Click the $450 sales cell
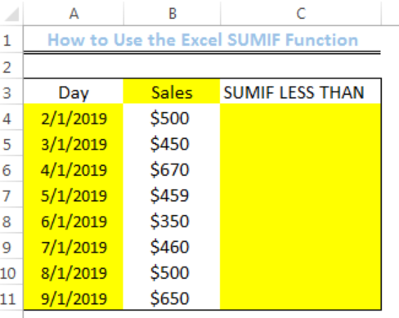399x318 pixels. pos(172,143)
